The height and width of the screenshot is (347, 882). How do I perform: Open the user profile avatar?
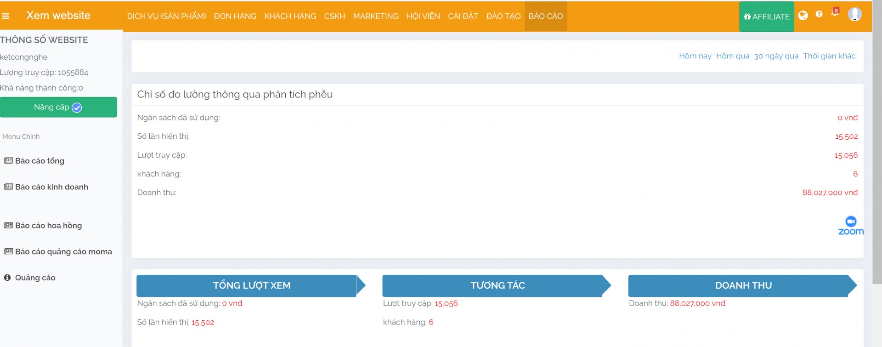tap(854, 14)
